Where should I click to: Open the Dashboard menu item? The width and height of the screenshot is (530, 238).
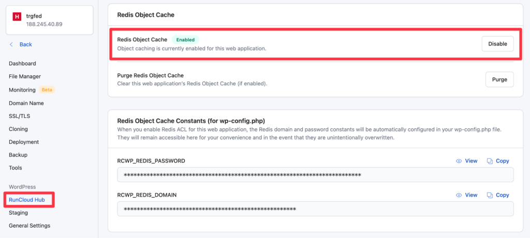pyautogui.click(x=22, y=64)
